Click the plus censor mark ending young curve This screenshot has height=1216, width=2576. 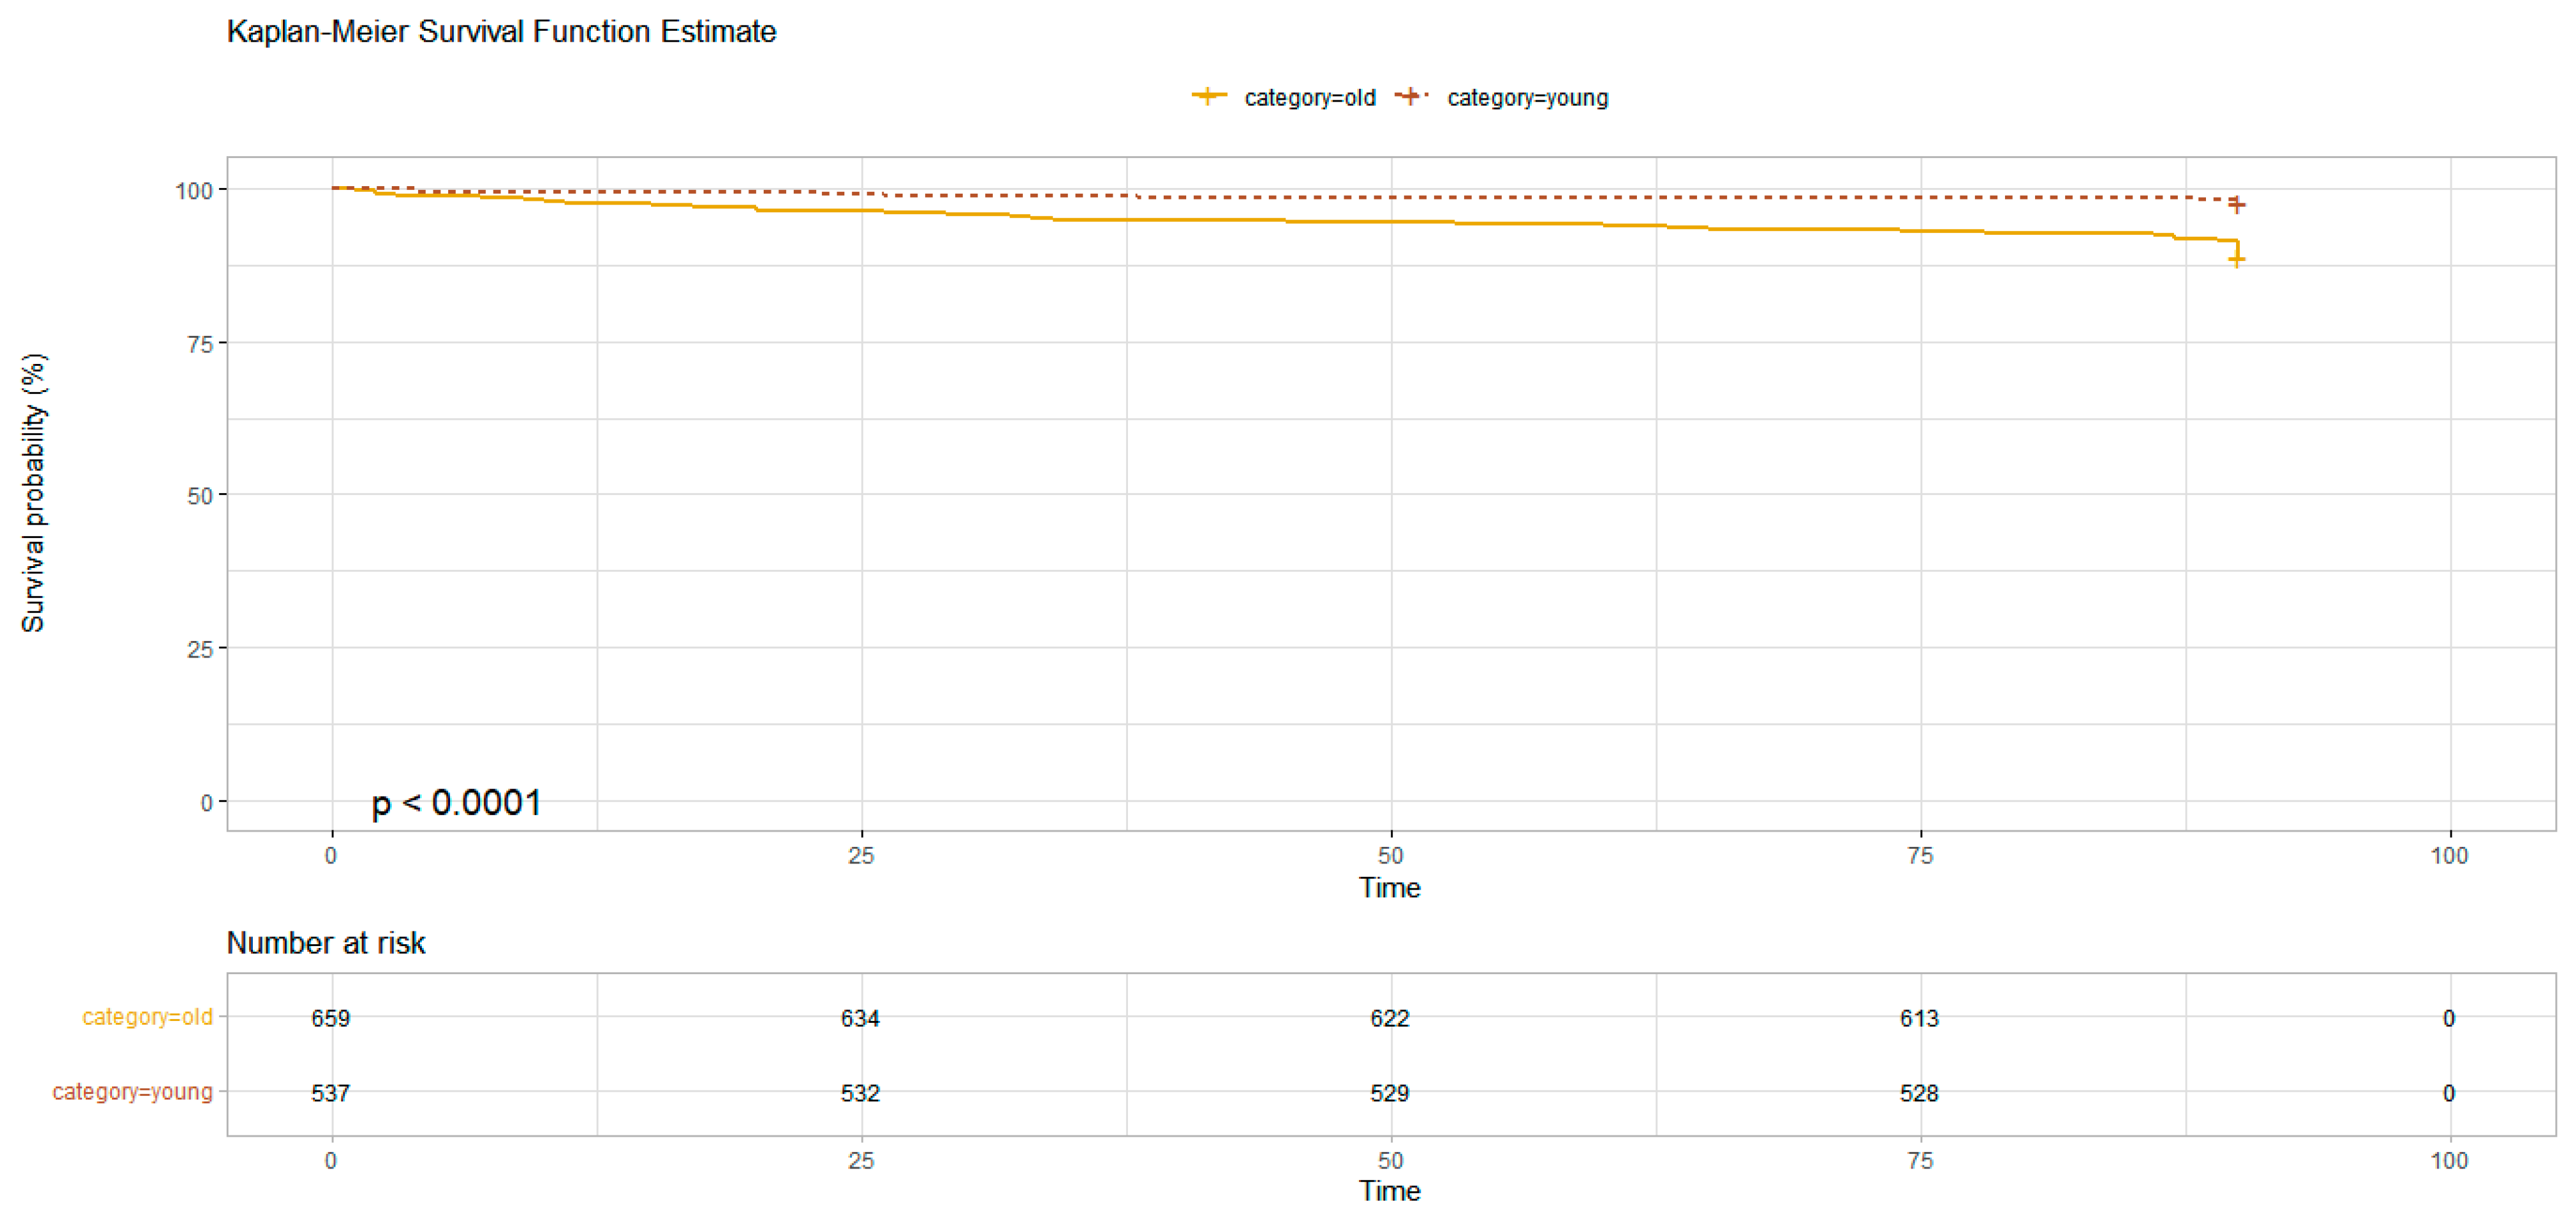2237,205
